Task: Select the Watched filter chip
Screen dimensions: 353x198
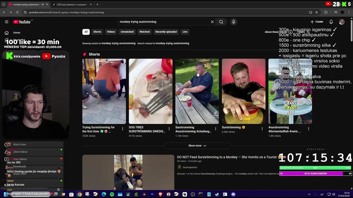Action: click(x=145, y=32)
